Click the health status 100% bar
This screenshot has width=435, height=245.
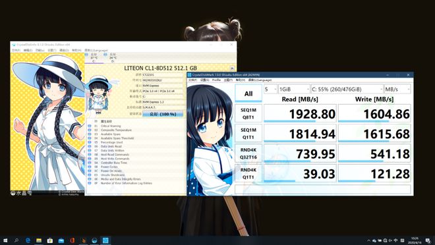163,114
